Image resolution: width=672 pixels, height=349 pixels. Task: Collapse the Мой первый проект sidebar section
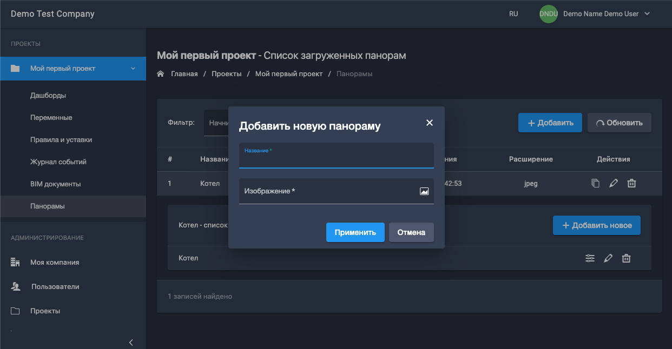coord(133,69)
